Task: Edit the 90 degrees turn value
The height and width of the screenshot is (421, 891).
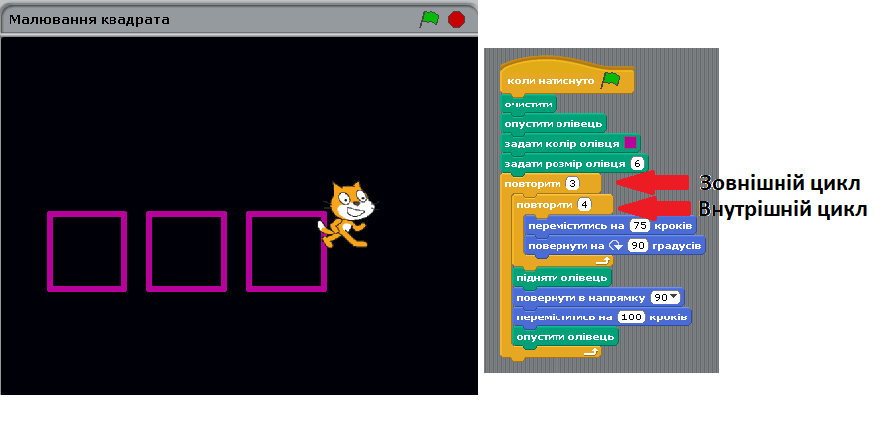Action: 637,246
